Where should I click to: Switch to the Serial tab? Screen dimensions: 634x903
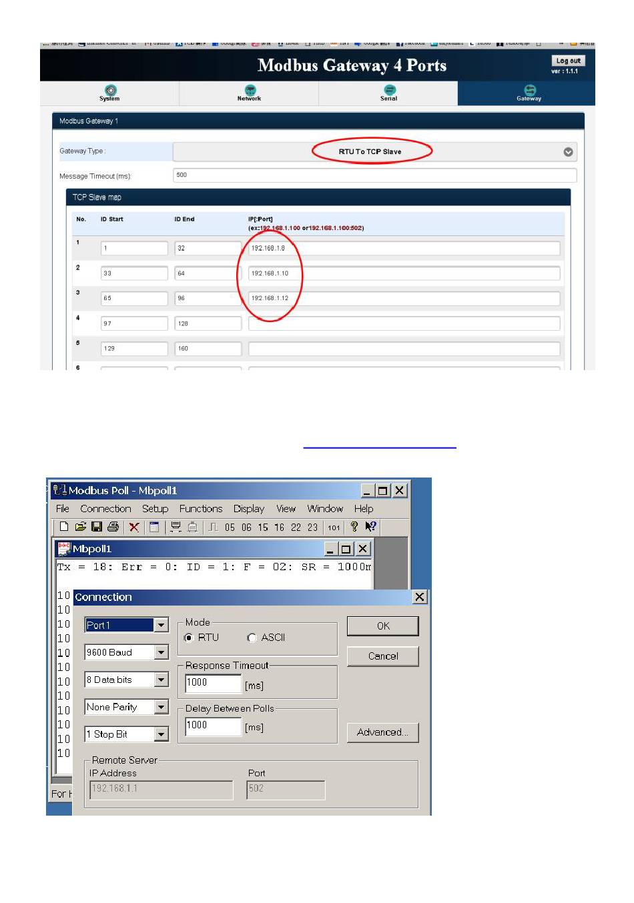coord(388,93)
